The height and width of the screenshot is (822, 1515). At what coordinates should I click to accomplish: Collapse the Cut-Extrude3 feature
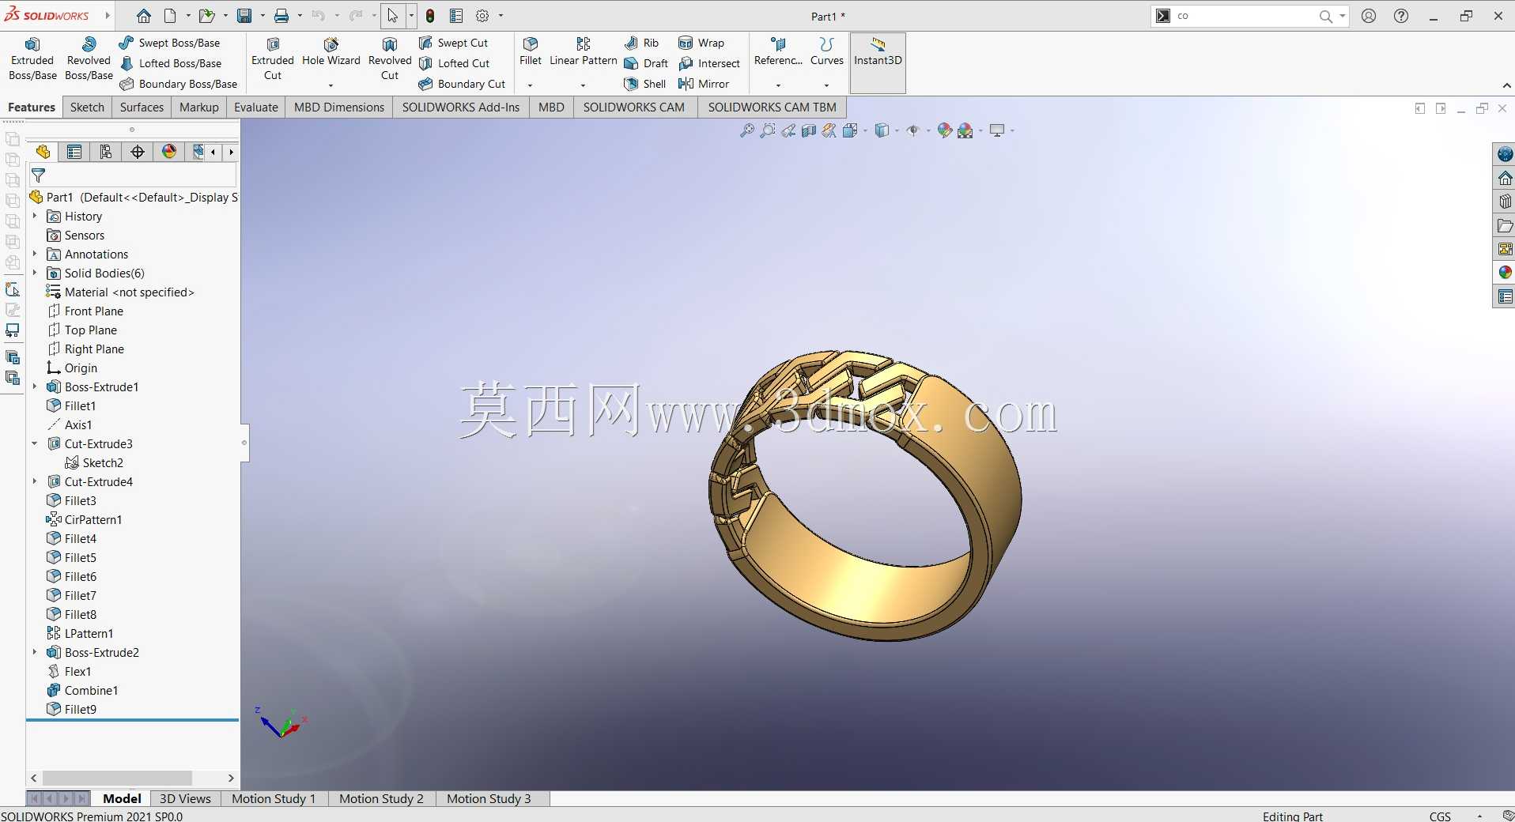35,443
